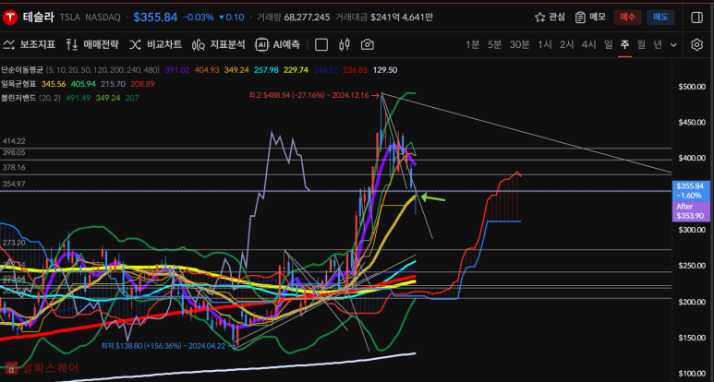Switch to 1시 timeframe
Image resolution: width=714 pixels, height=382 pixels.
click(x=545, y=44)
